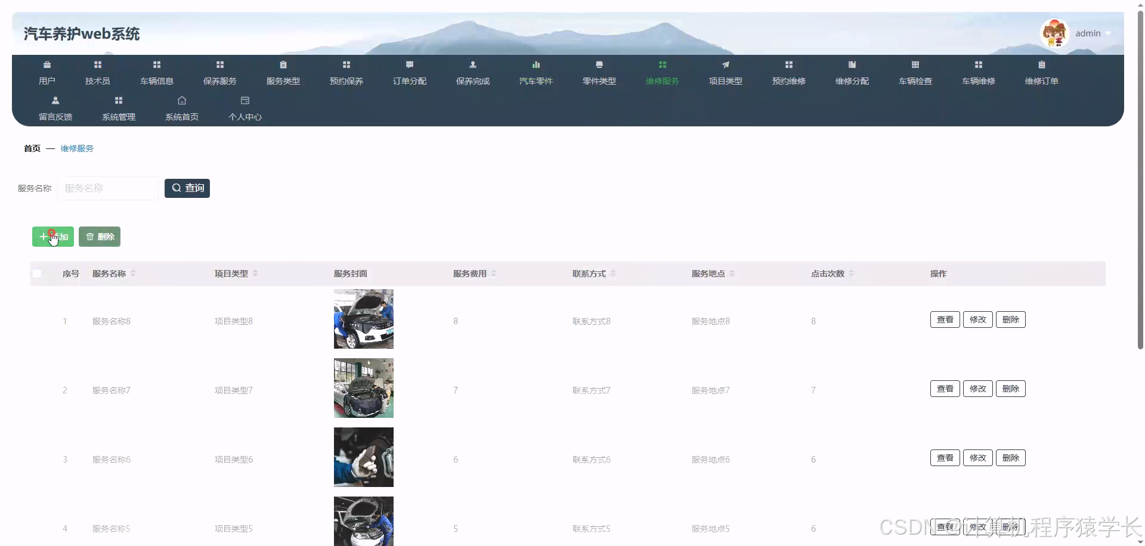Sort by 服务费用 column arrows

click(494, 273)
